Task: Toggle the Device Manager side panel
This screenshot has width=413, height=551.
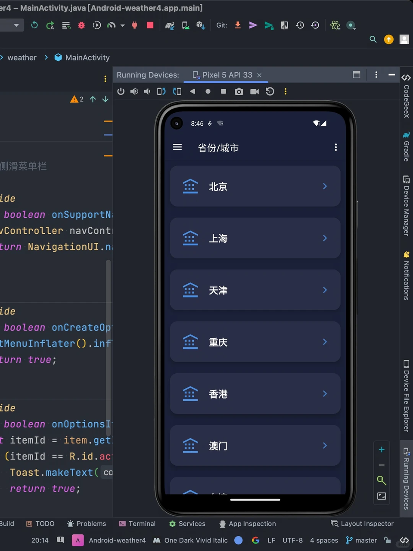Action: [x=406, y=206]
